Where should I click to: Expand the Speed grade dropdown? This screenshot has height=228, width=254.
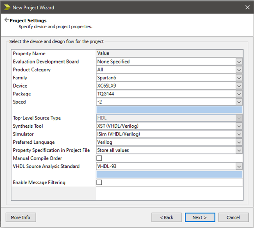pos(239,102)
